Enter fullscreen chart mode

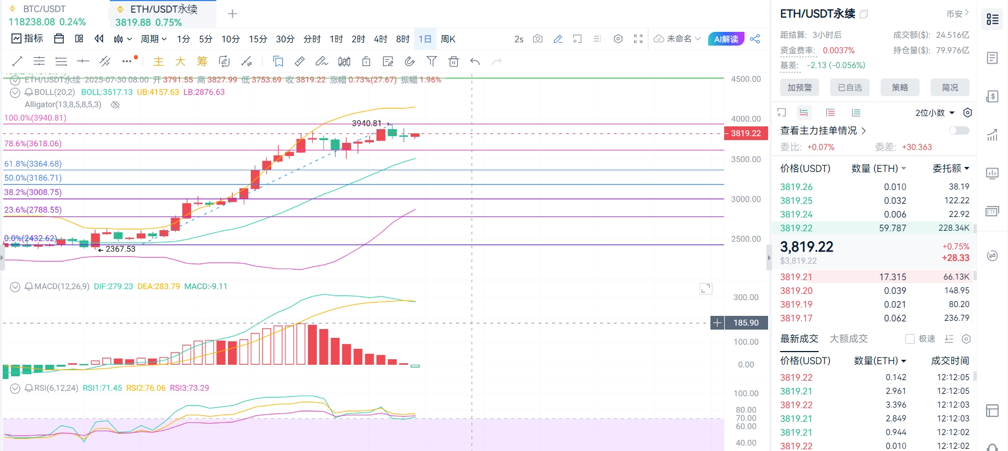pos(638,38)
